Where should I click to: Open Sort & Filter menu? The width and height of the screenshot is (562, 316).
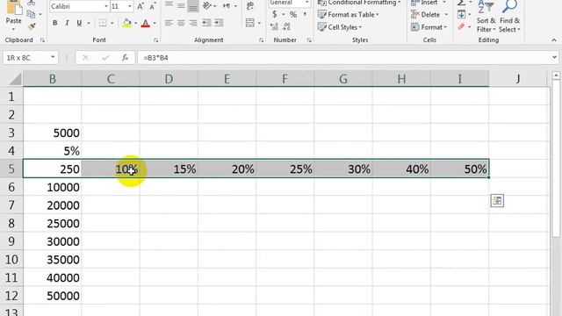coord(486,16)
